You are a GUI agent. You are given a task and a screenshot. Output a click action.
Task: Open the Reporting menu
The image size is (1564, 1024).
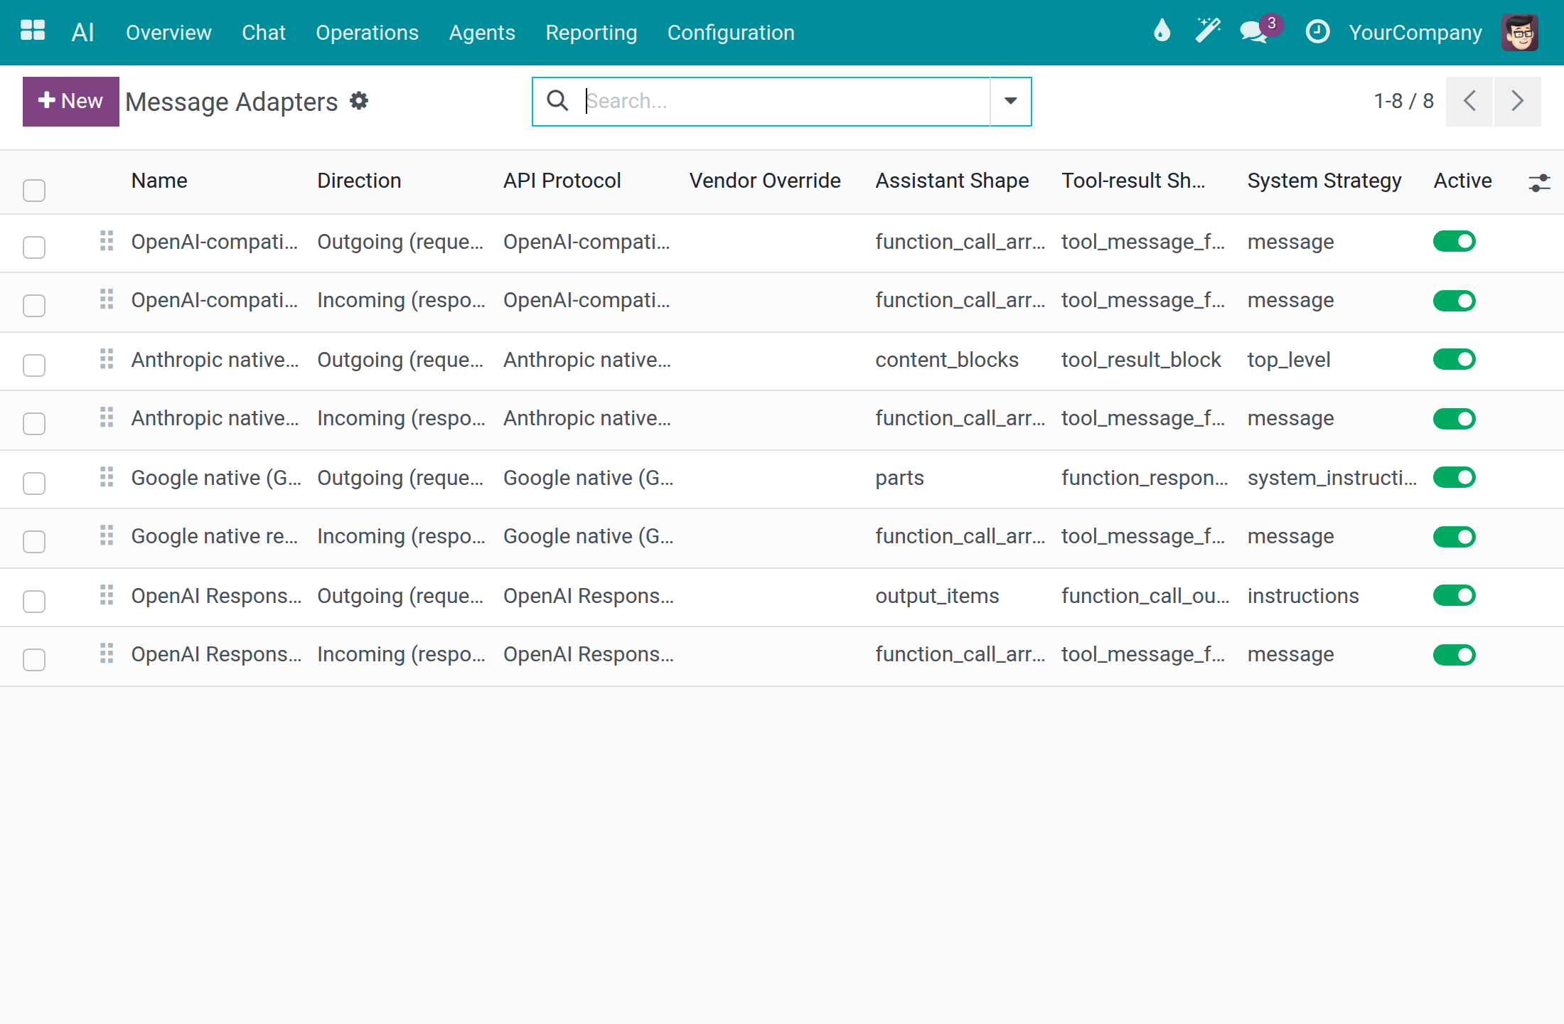click(591, 33)
